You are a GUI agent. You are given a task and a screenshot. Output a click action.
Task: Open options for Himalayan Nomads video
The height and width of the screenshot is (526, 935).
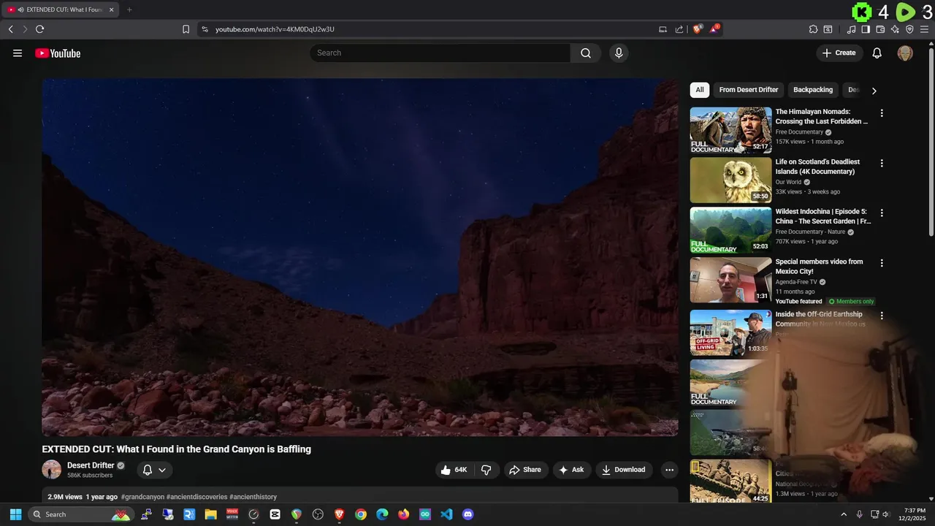882,113
